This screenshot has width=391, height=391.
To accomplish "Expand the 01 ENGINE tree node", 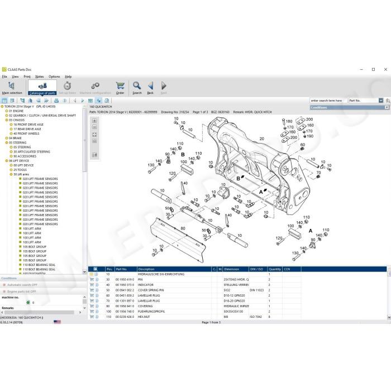I will [x=7, y=111].
